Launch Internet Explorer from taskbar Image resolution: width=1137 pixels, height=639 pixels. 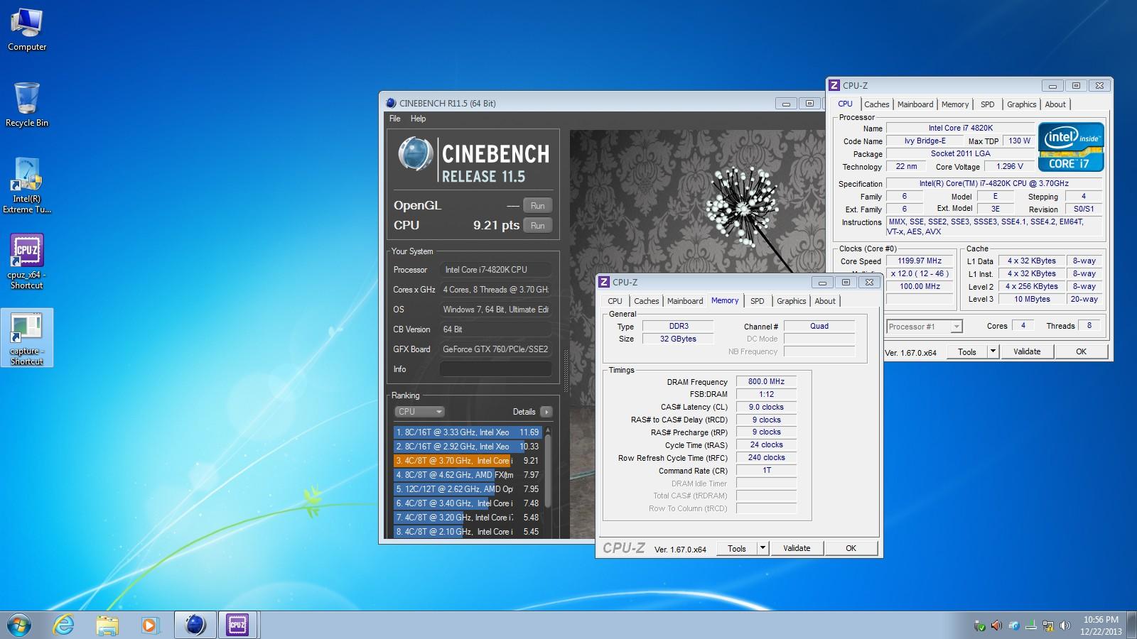64,625
